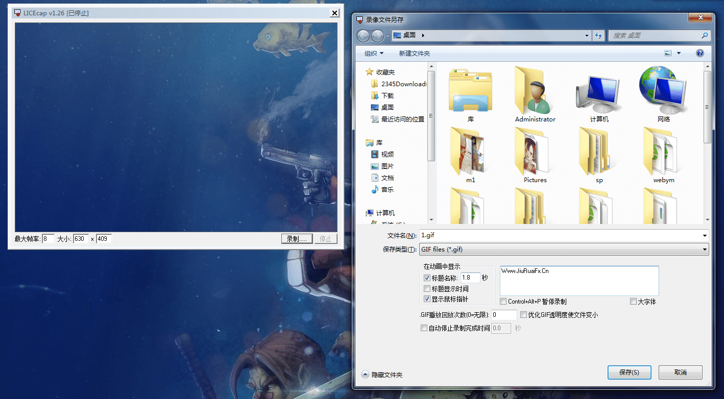Click the GIF播放回放次数 field
Viewport: 724px width, 399px height.
(504, 315)
